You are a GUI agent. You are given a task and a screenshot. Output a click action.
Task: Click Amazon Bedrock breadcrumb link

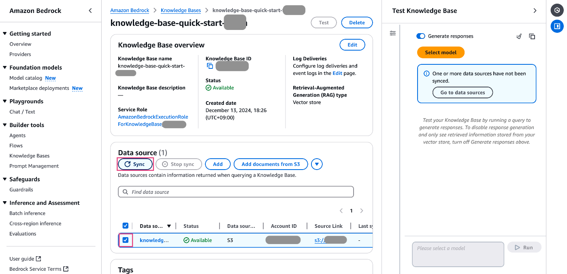(130, 11)
